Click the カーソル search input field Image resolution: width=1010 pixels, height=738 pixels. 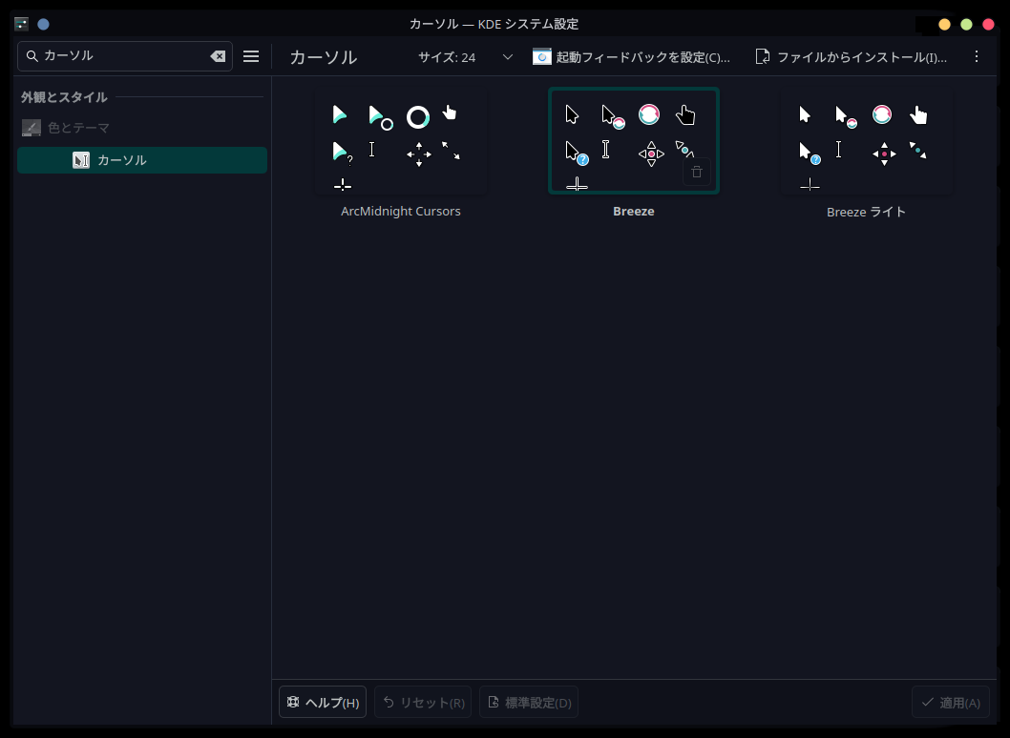coord(125,56)
